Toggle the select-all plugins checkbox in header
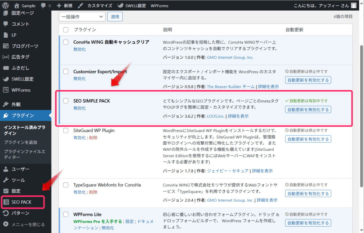 click(66, 30)
